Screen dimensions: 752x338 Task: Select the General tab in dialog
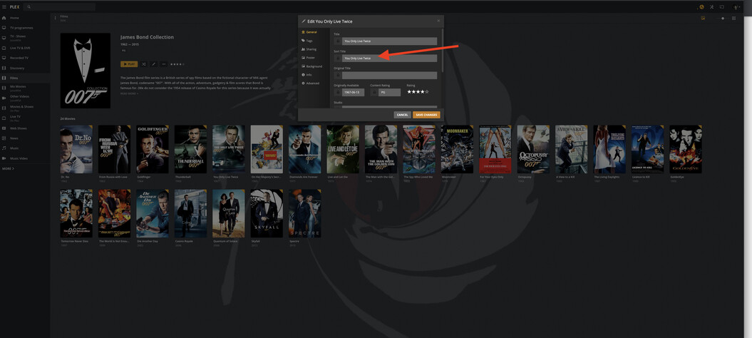coord(313,32)
